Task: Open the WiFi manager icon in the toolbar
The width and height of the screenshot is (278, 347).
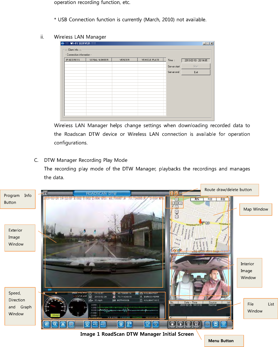Action: tap(103, 324)
